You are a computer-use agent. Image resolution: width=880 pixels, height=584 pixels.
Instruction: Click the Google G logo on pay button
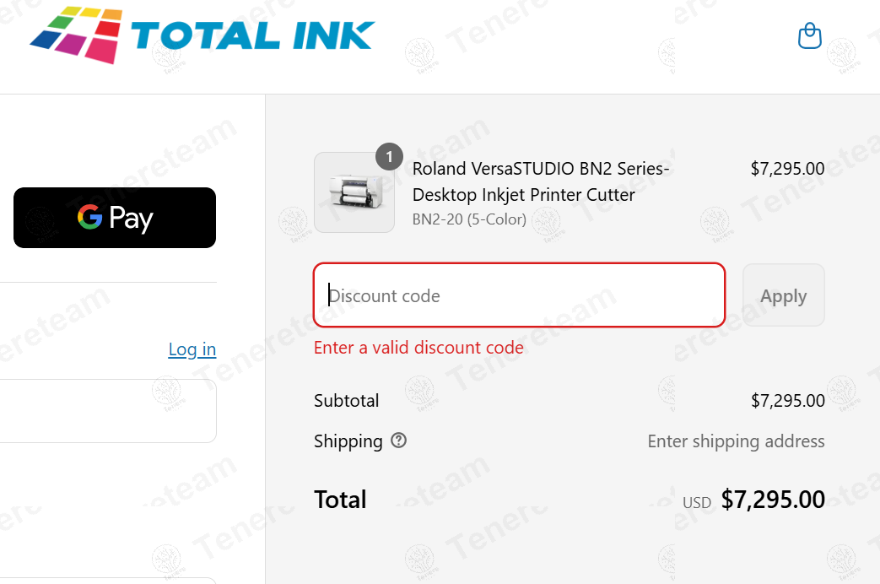click(89, 217)
